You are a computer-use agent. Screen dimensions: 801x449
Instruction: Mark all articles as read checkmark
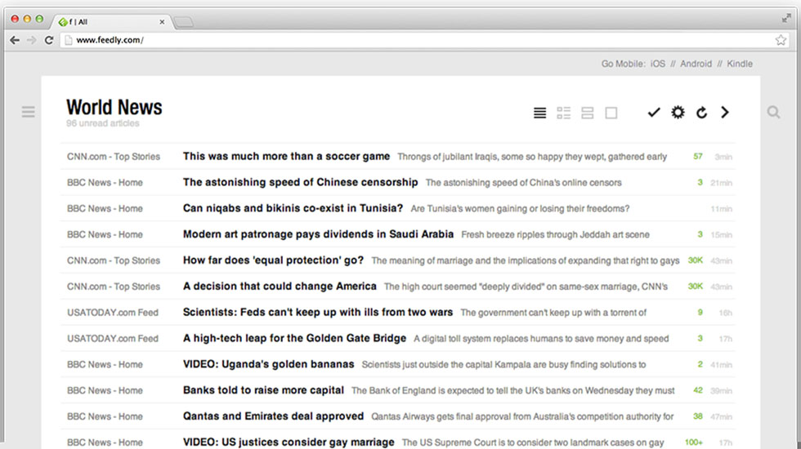click(653, 113)
